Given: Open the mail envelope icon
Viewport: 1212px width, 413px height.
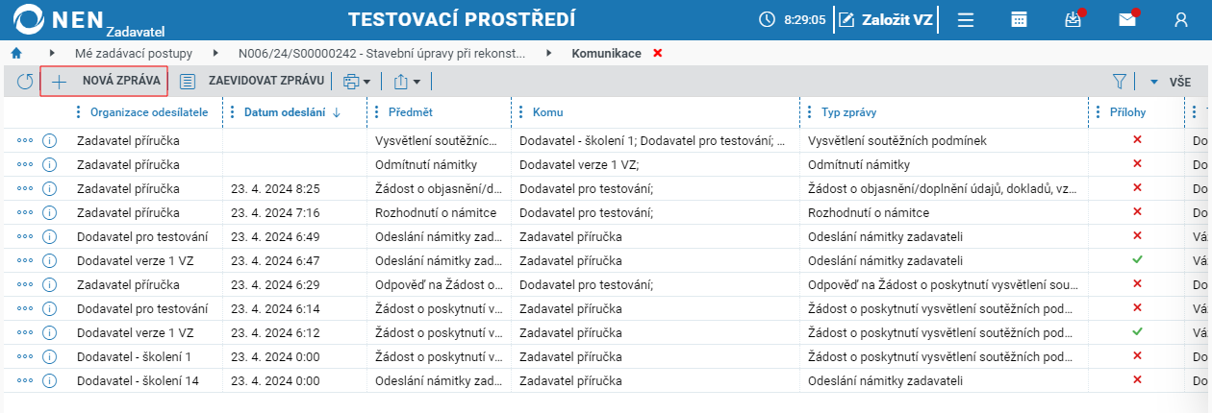Looking at the screenshot, I should coord(1127,20).
